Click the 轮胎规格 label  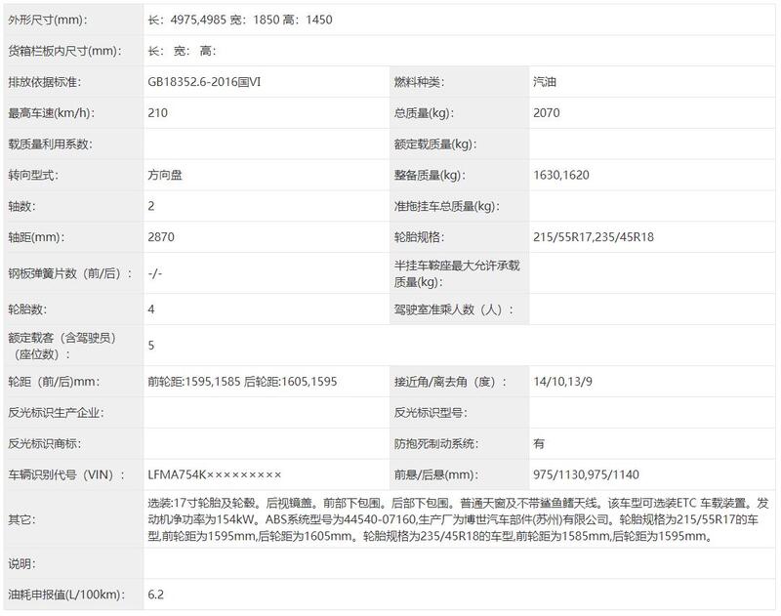[x=419, y=237]
